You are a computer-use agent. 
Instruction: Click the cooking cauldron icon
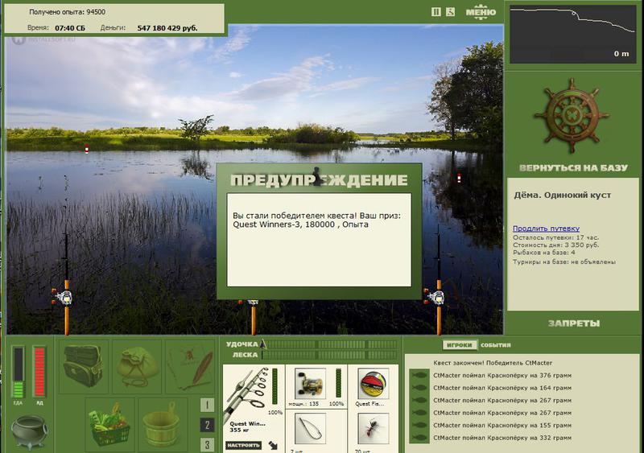point(29,431)
